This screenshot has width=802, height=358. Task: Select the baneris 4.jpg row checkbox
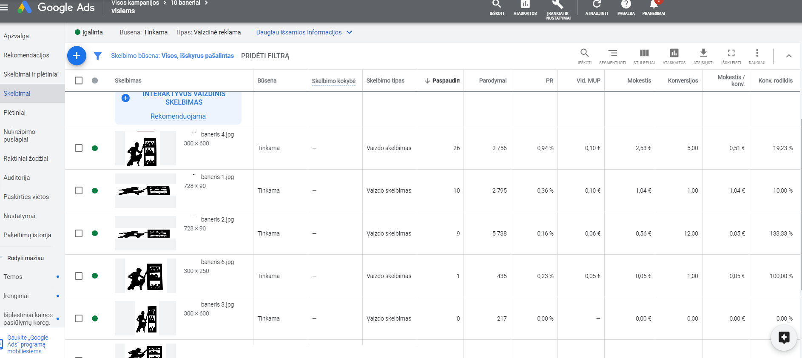tap(79, 148)
